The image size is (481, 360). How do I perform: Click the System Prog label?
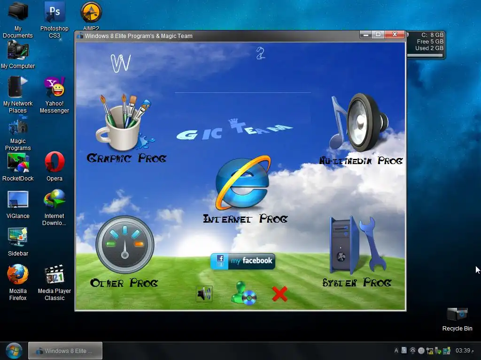357,283
